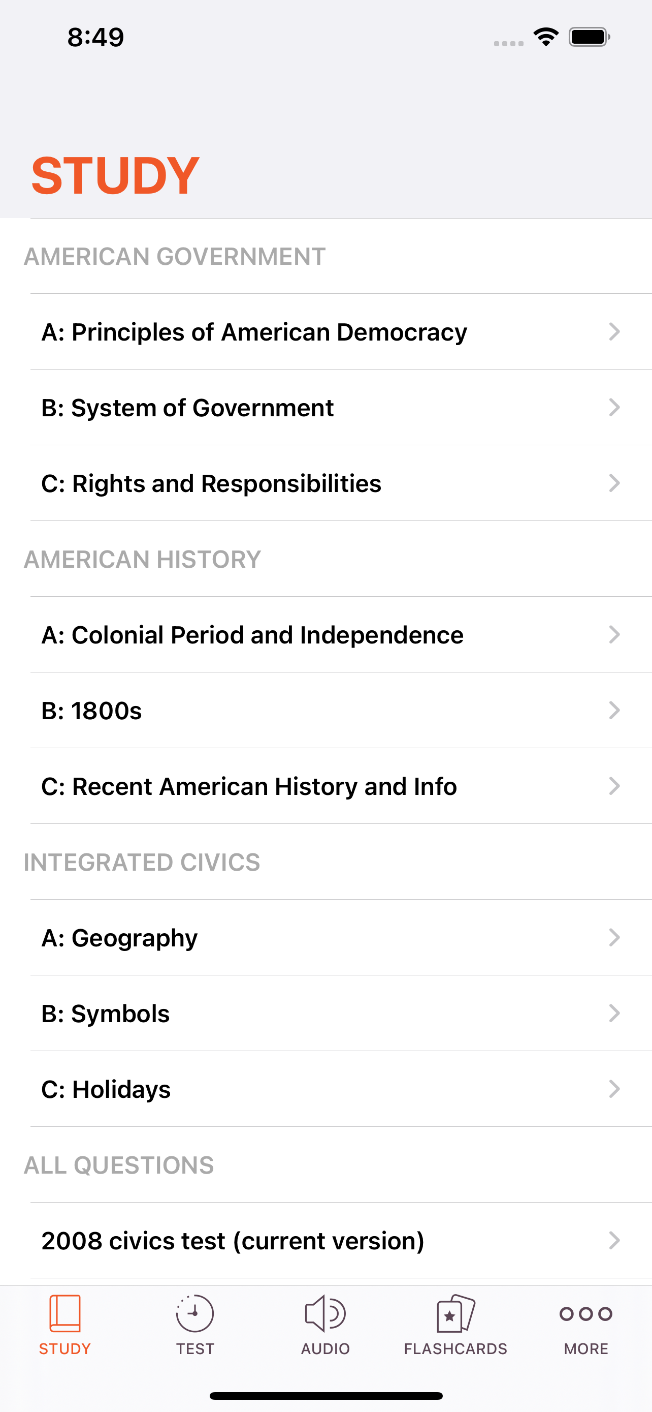Open chevron for Rights and Responsibilities
Image resolution: width=652 pixels, height=1412 pixels.
click(x=614, y=483)
